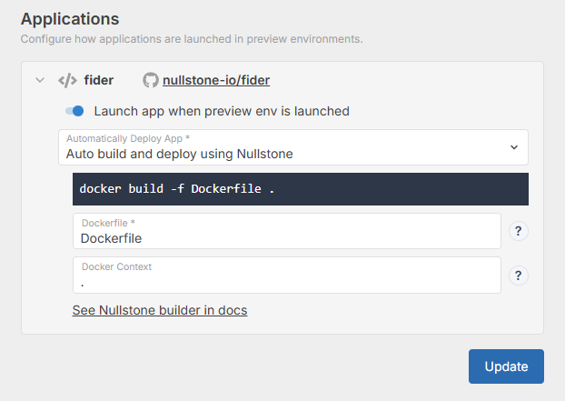Click into the Docker Context input field
Screen dimensions: 565x401
(287, 276)
